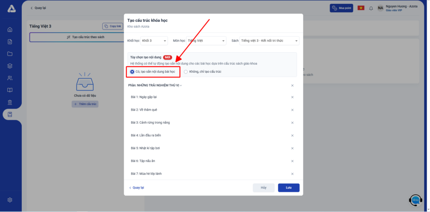Open the settings gear icon

(x=10, y=200)
